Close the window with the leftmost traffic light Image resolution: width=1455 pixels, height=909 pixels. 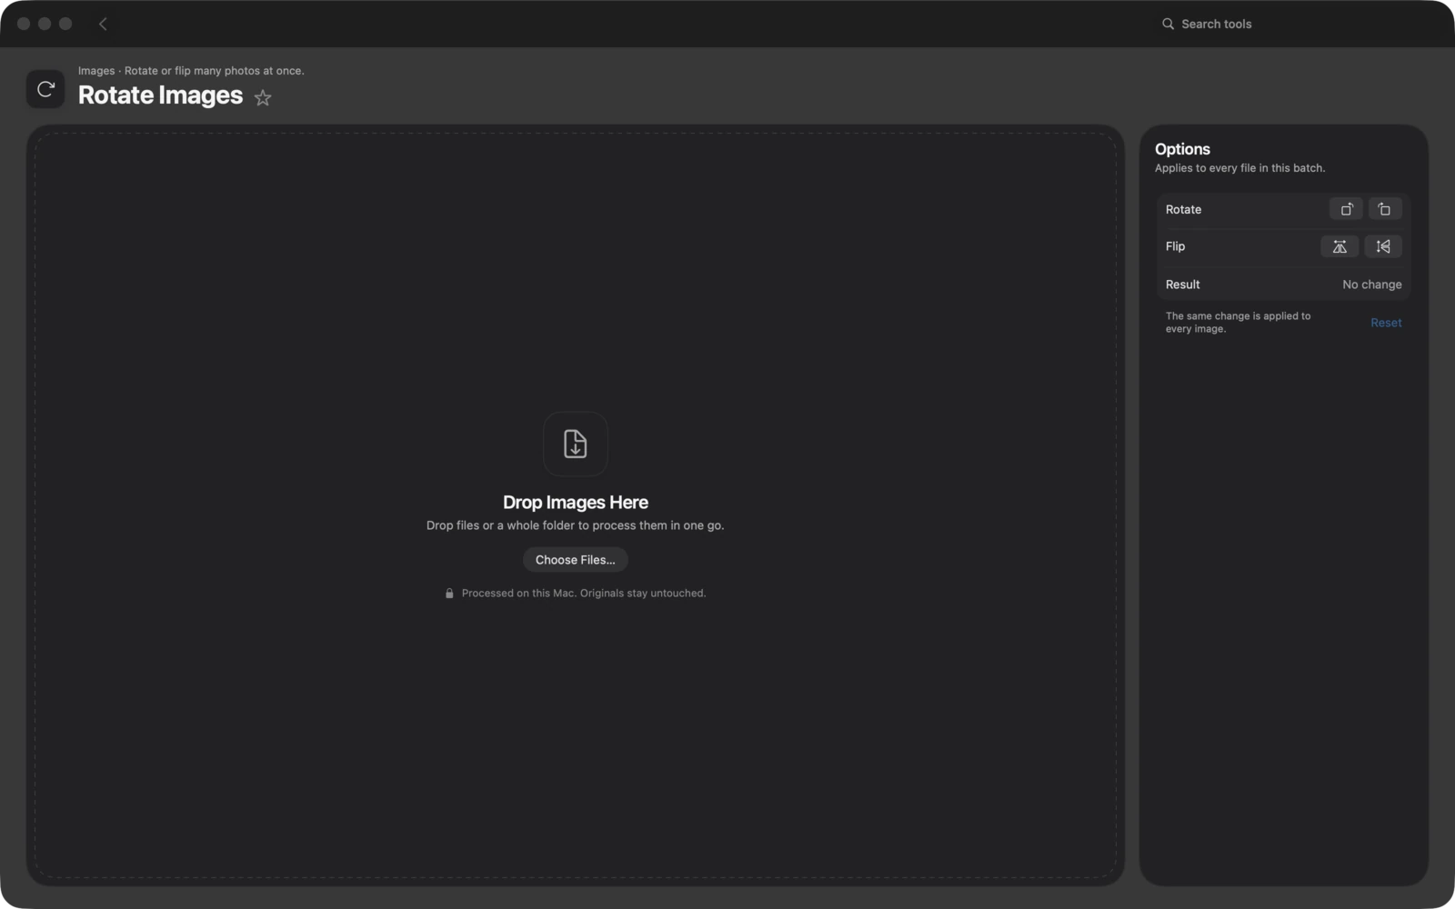click(24, 24)
